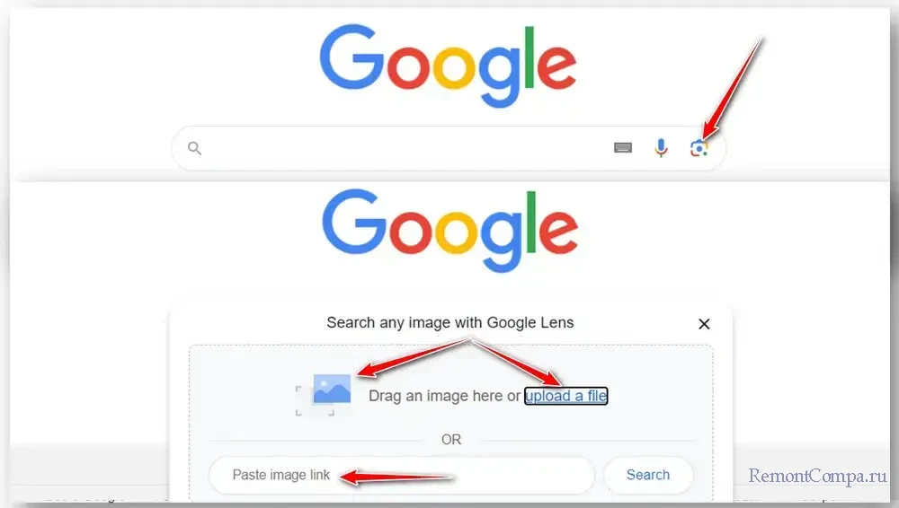Click the "Search any image with Google Lens" heading
Screen dimensions: 899x508
coord(449,322)
